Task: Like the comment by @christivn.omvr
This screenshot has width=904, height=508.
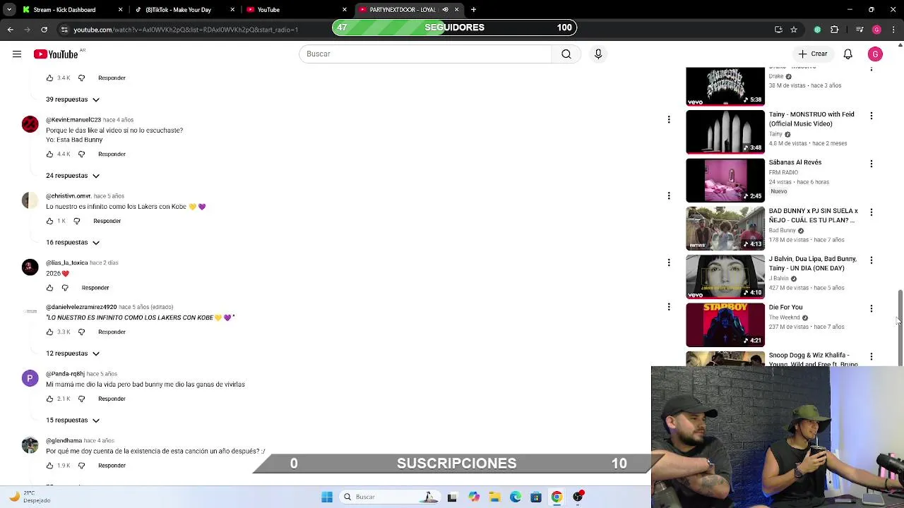Action: [x=49, y=221]
